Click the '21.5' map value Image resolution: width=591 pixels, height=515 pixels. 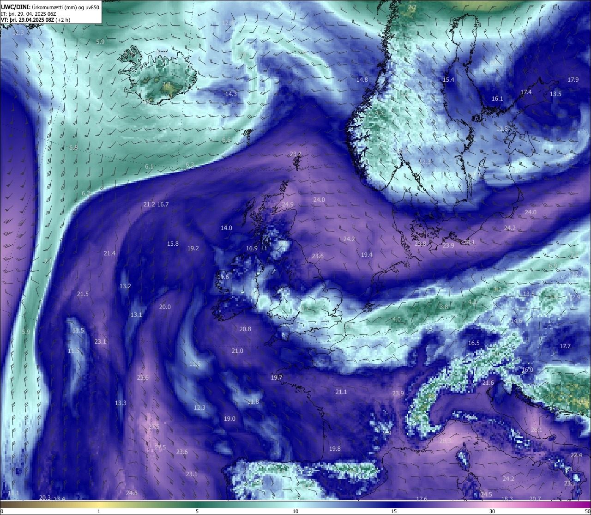click(x=83, y=294)
